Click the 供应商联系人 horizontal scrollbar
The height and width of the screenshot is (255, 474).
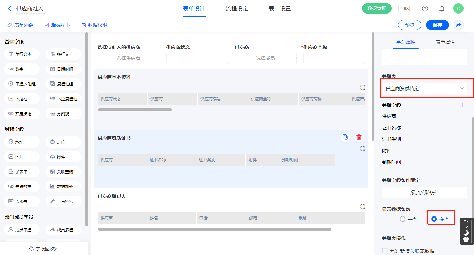pyautogui.click(x=214, y=229)
